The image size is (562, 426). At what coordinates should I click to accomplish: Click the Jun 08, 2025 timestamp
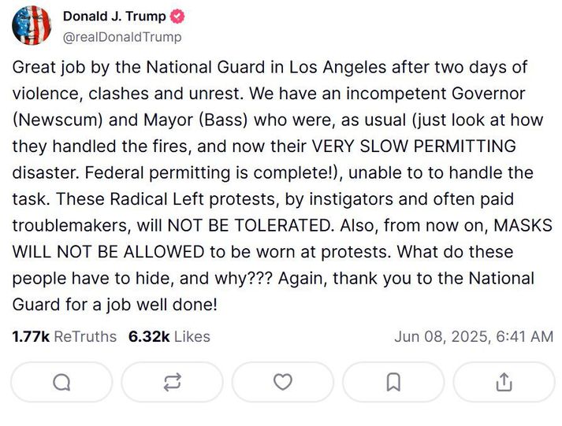pos(474,337)
